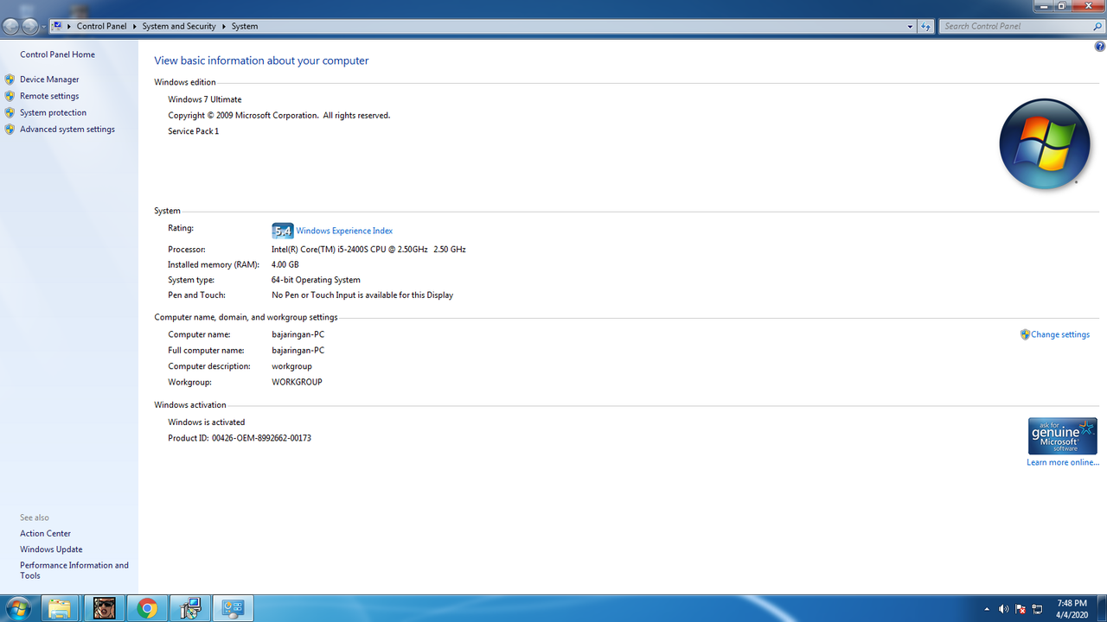Click the Windows logo image
The height and width of the screenshot is (622, 1107).
[1045, 144]
